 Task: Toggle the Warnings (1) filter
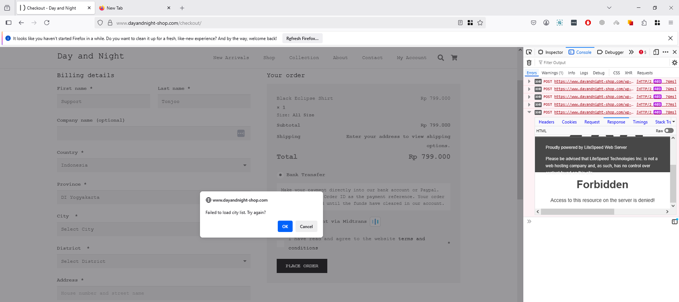click(552, 73)
